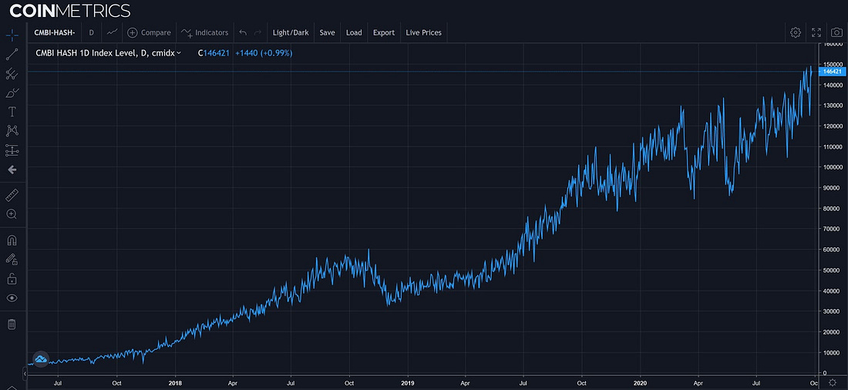
Task: Select the Text annotation tool
Action: (x=12, y=112)
